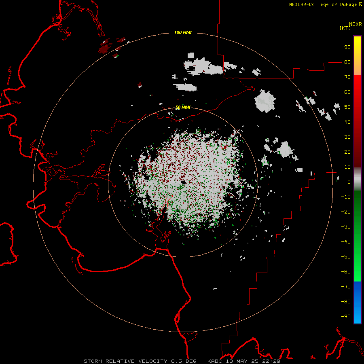364x364 pixels.
Task: Click the 70 value on the velocity scale
Action: pyautogui.click(x=347, y=77)
